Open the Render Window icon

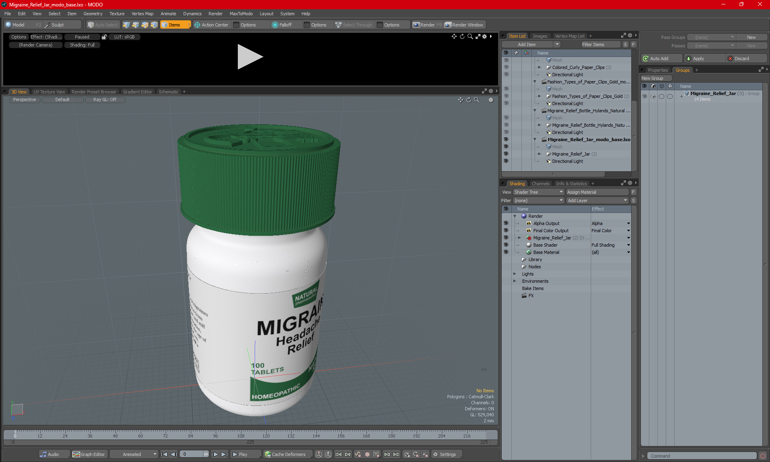(448, 25)
